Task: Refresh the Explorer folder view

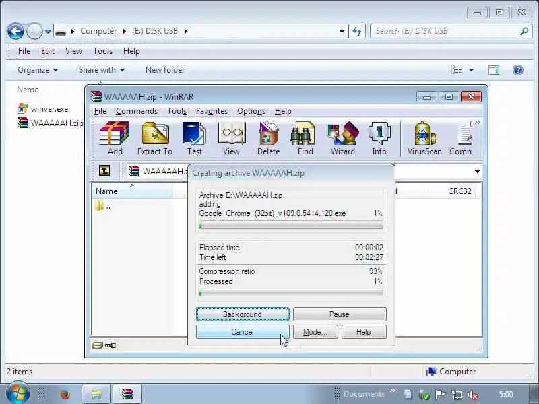Action: pos(357,31)
